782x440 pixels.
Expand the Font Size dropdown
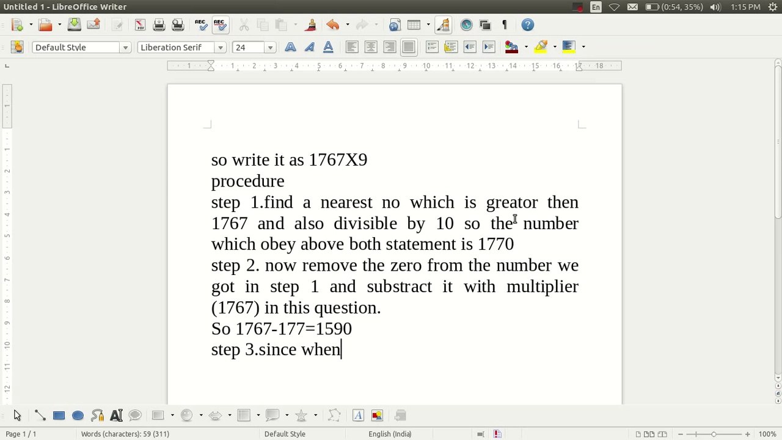(270, 48)
